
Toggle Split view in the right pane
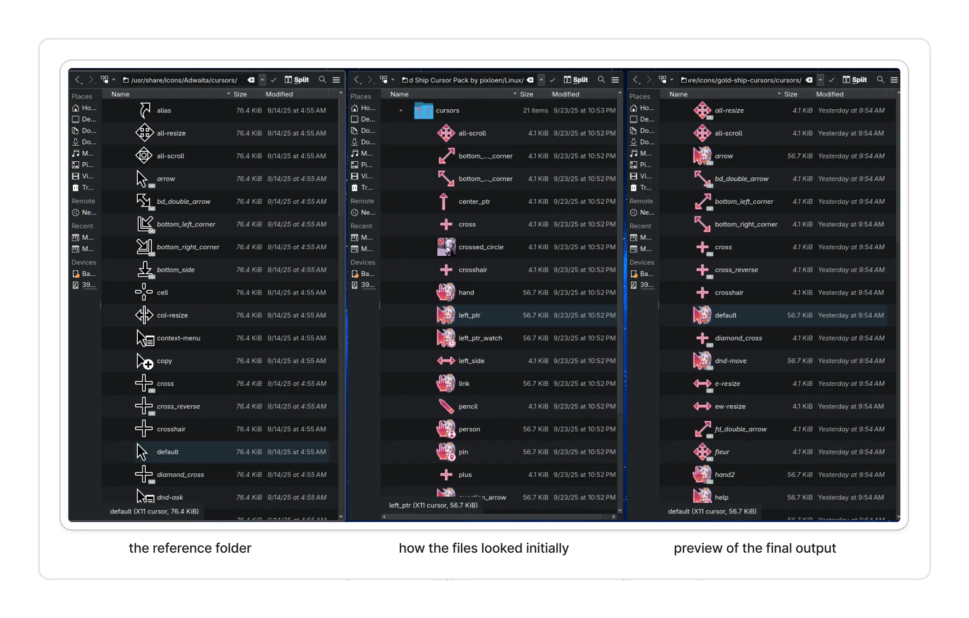(855, 79)
